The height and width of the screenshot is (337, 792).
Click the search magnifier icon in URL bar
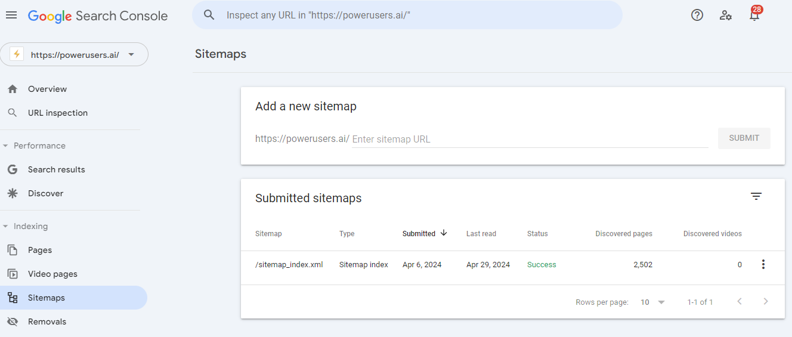click(x=209, y=15)
